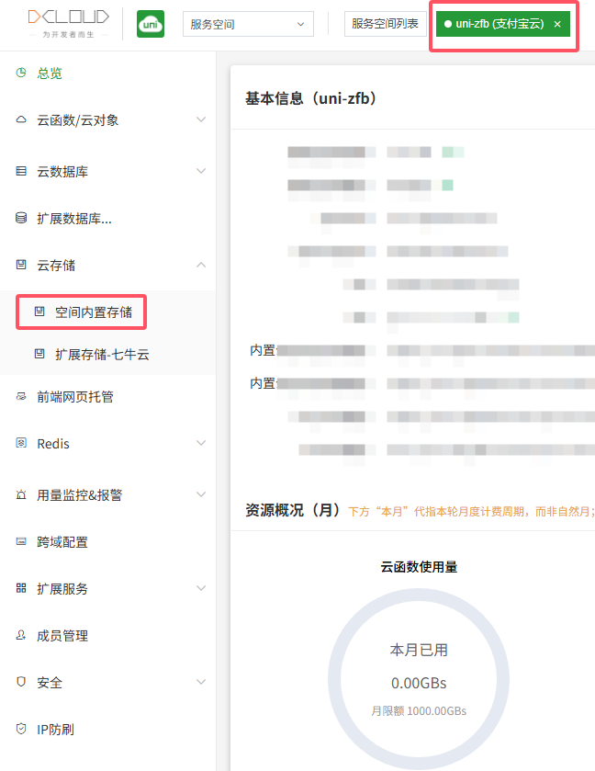Click the 云函数使用量 ring gauge

click(419, 679)
